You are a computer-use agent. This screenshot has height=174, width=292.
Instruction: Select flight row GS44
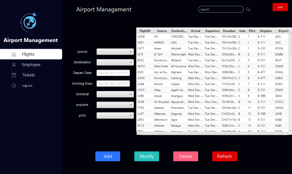(213, 84)
